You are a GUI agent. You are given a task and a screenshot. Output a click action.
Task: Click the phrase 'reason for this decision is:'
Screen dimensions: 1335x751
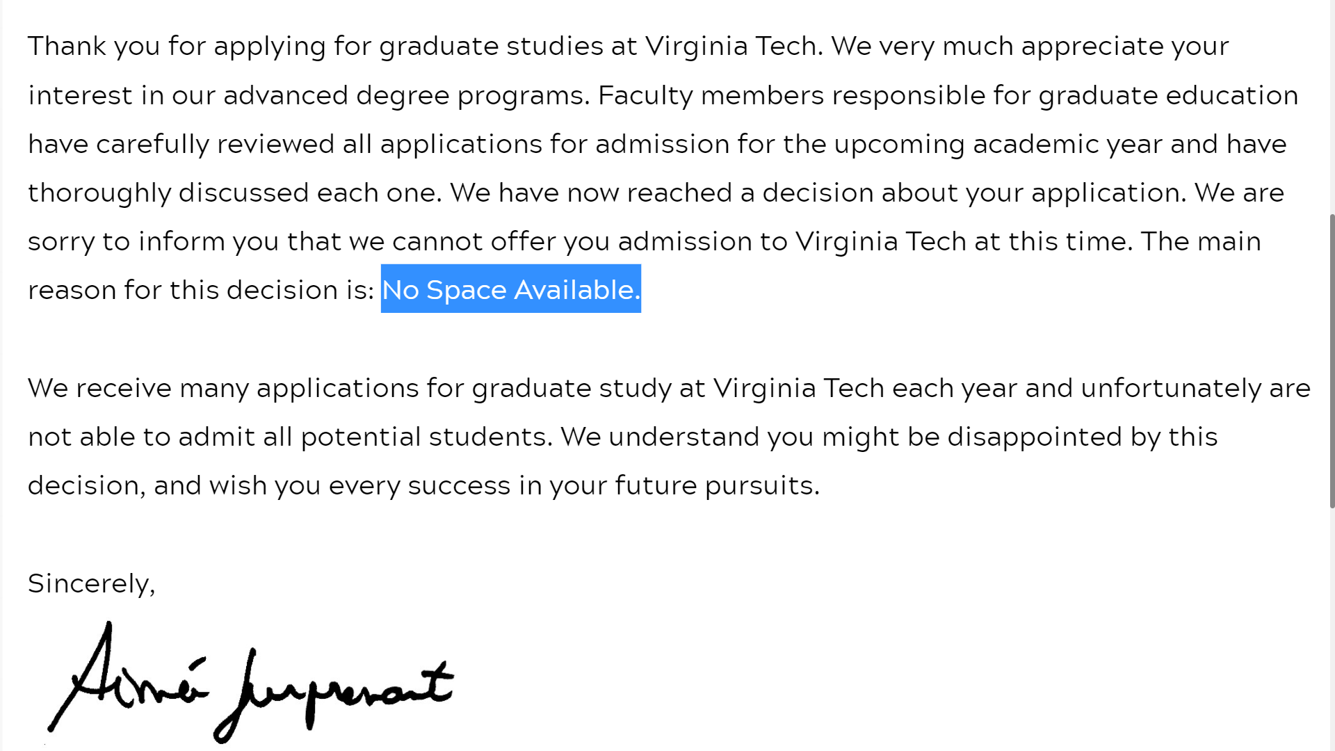tap(201, 290)
